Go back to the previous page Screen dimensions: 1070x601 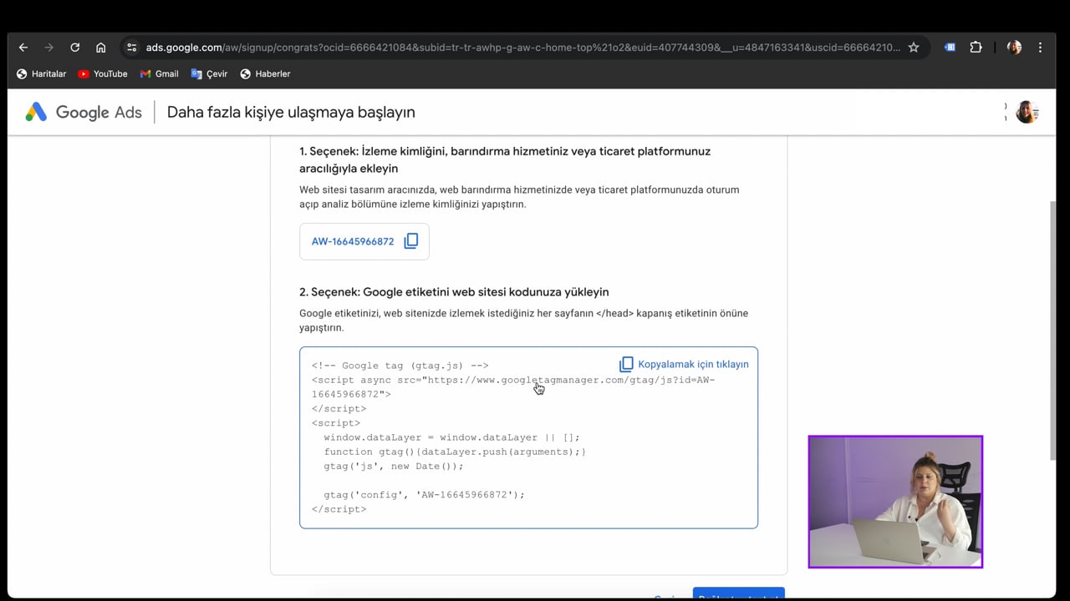click(23, 48)
